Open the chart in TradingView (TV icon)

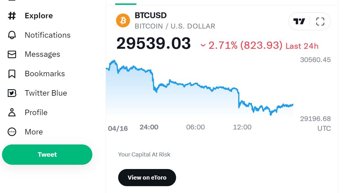point(299,21)
